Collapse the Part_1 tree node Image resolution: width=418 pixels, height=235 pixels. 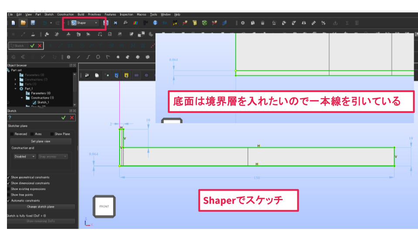(16, 88)
